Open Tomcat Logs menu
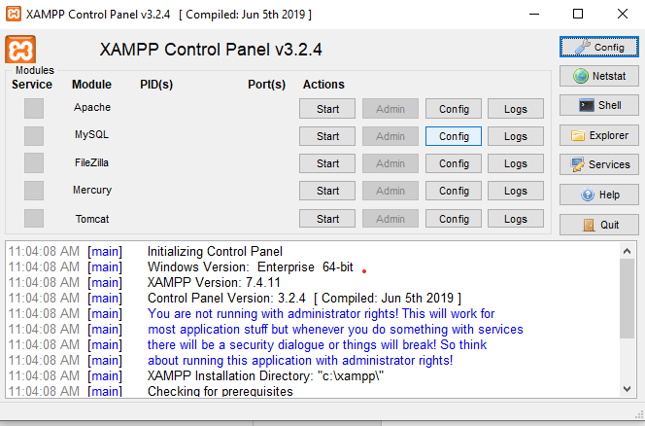This screenshot has width=645, height=426. click(516, 219)
